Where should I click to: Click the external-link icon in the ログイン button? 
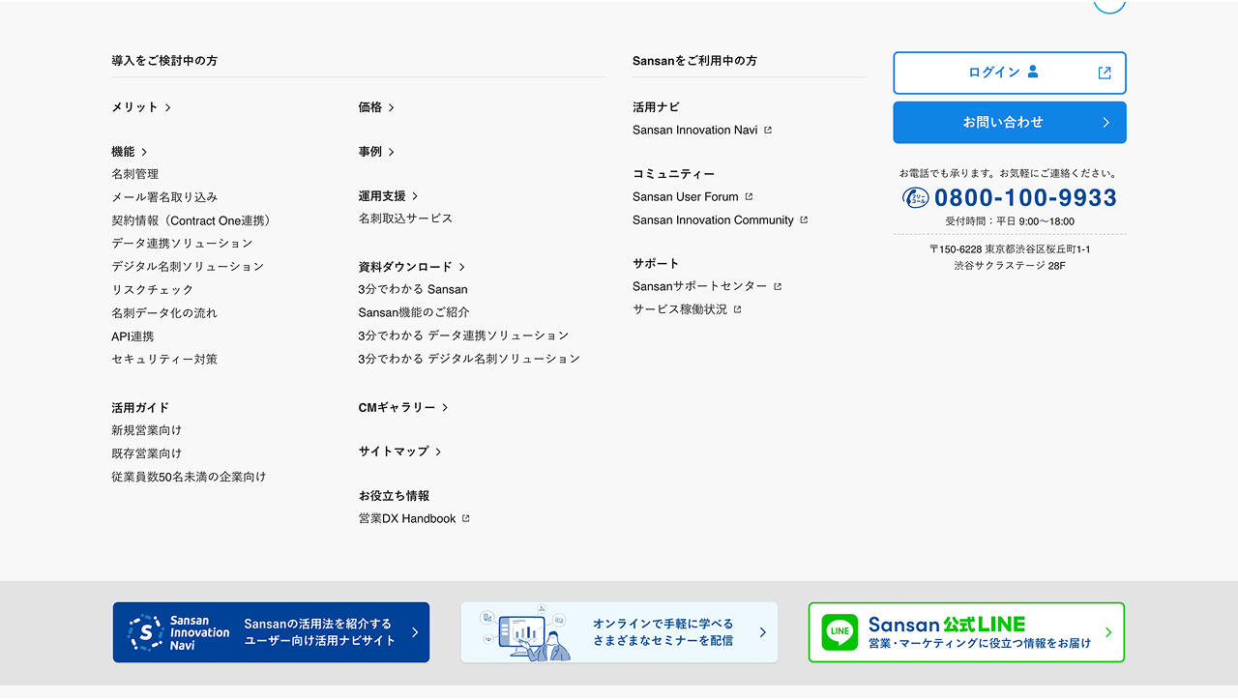pos(1104,72)
